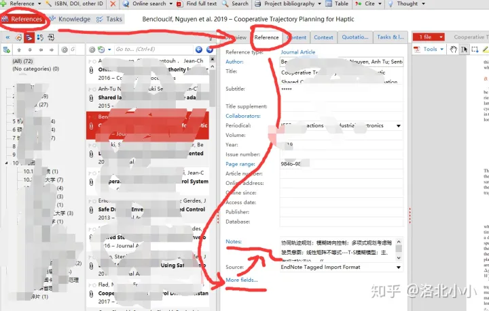
Task: Open the Source dropdown arrow
Action: [398, 267]
